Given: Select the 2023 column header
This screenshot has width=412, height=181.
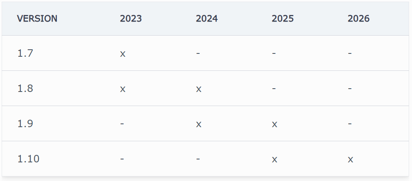Looking at the screenshot, I should [131, 19].
